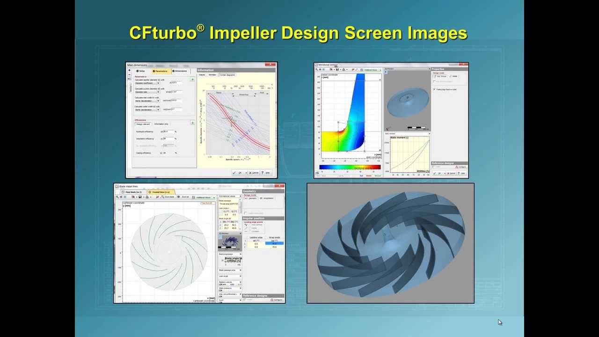Viewport: 599px width, 337px height.
Task: Select User defined leading edge radio option
Action: point(256,225)
